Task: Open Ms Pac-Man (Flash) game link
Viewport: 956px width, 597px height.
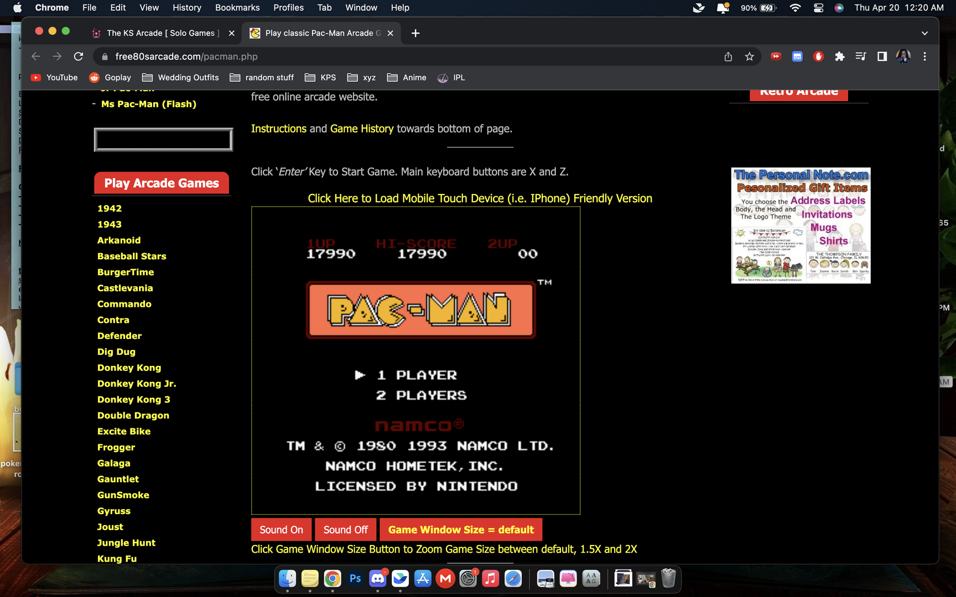Action: tap(149, 104)
